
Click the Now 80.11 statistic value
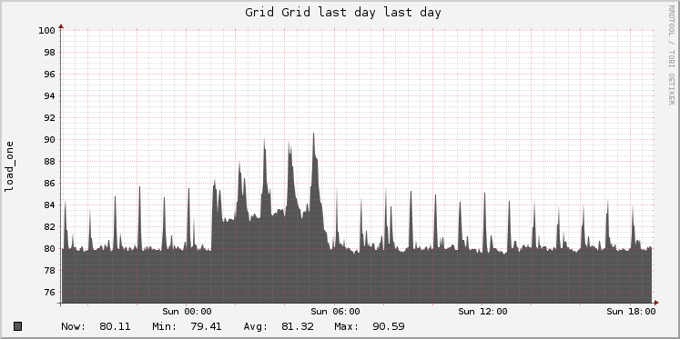tap(115, 326)
